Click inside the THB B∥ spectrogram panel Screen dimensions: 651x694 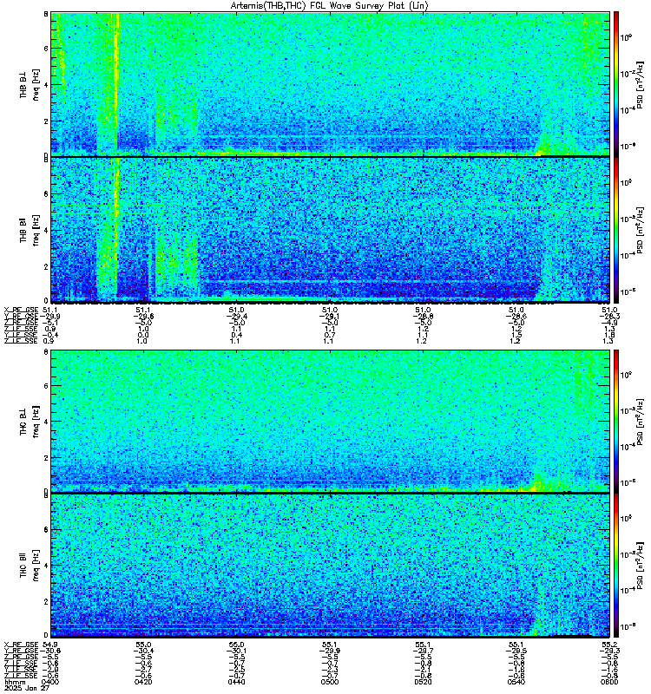[x=330, y=230]
